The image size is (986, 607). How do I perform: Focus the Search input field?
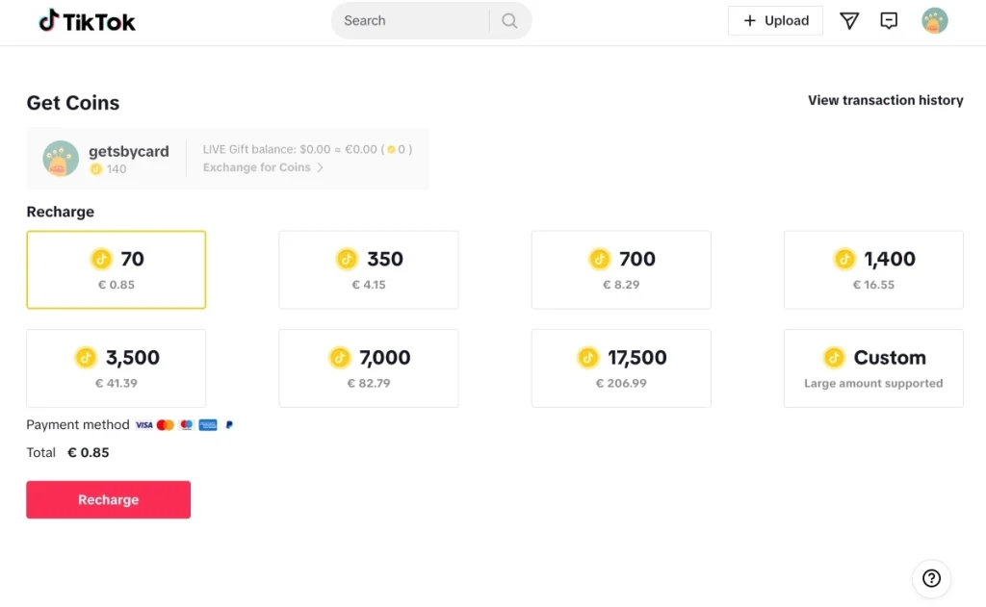point(409,21)
